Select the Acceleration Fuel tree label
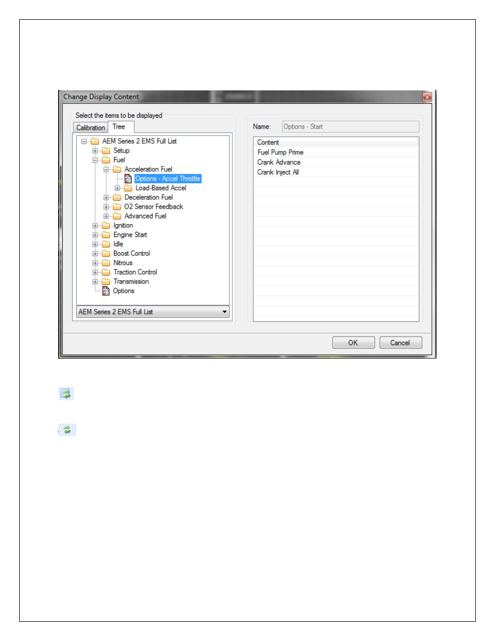 tap(148, 169)
